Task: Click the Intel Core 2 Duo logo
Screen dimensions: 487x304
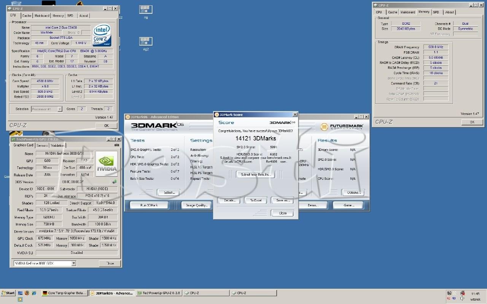Action: (102, 35)
